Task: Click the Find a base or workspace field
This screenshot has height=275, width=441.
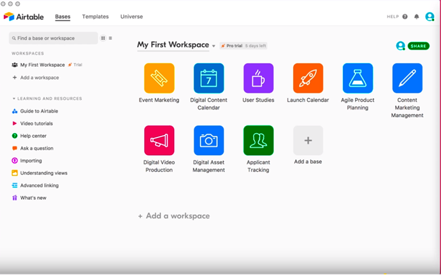Action: pyautogui.click(x=54, y=38)
